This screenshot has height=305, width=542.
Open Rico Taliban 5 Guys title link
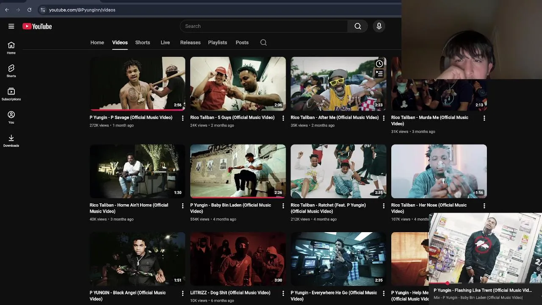coord(232,117)
